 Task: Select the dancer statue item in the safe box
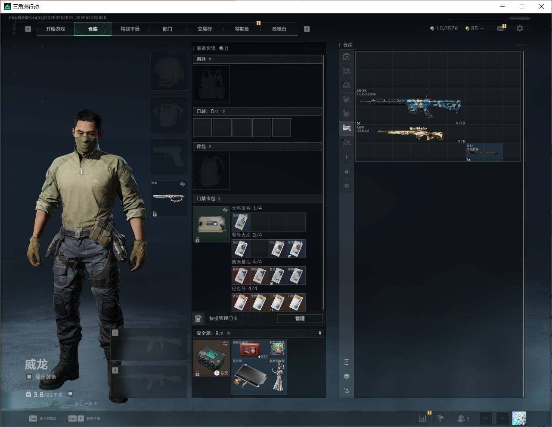click(x=278, y=377)
